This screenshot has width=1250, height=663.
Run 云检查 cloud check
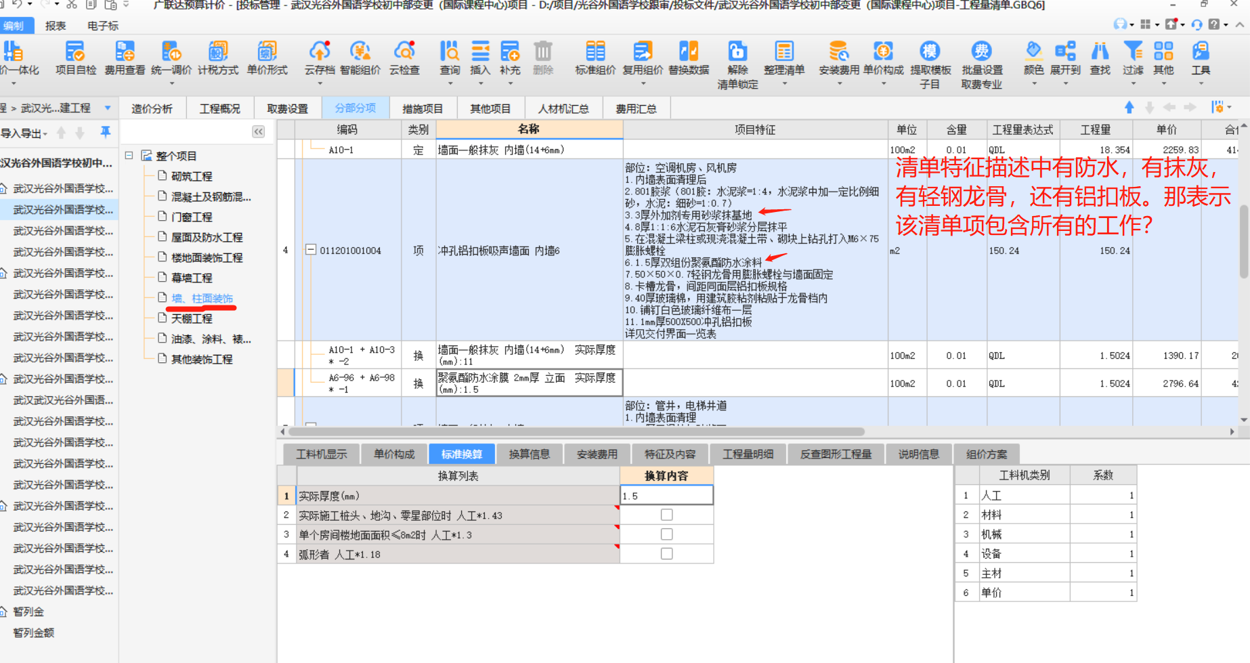point(404,58)
